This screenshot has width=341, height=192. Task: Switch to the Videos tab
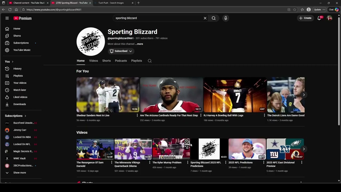tap(94, 61)
